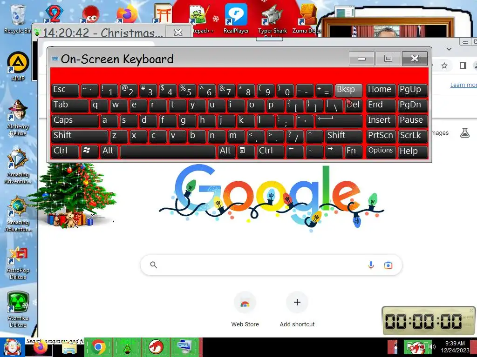Expand Chrome tab search chevron
Image resolution: width=477 pixels, height=357 pixels.
(449, 49)
